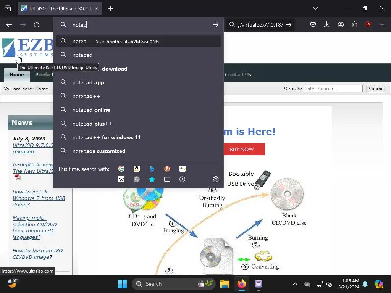Image resolution: width=391 pixels, height=293 pixels.
Task: Choose the 'notepad++' suggestion
Action: tap(138, 96)
